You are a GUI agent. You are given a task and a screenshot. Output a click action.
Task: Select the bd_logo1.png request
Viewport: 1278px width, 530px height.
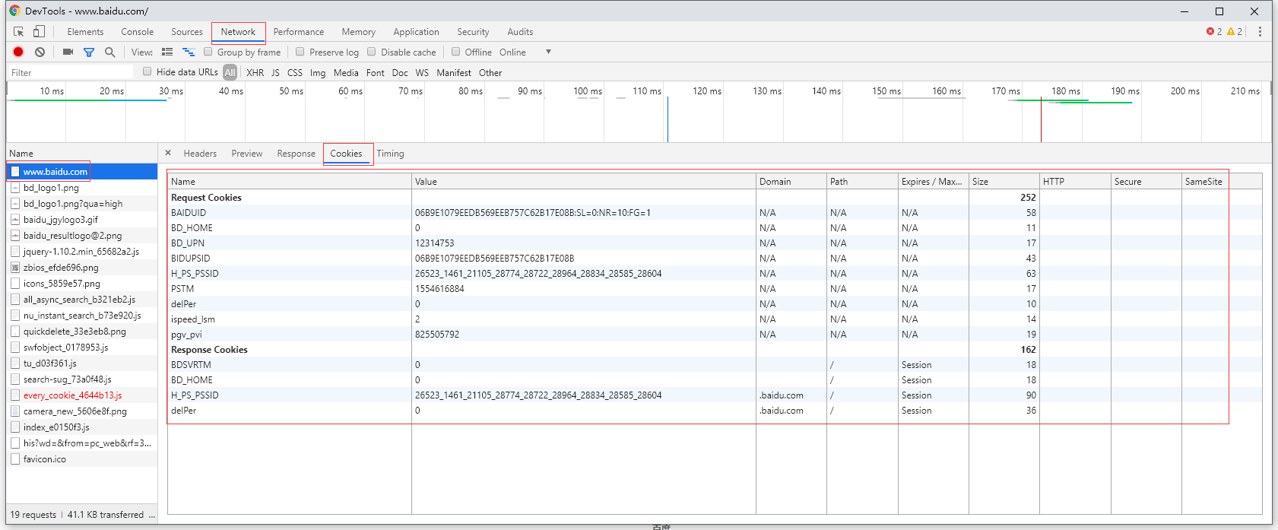click(82, 188)
